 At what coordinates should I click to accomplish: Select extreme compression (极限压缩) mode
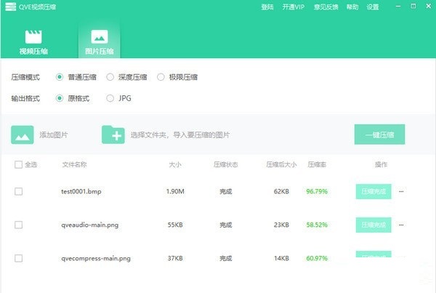(x=161, y=77)
